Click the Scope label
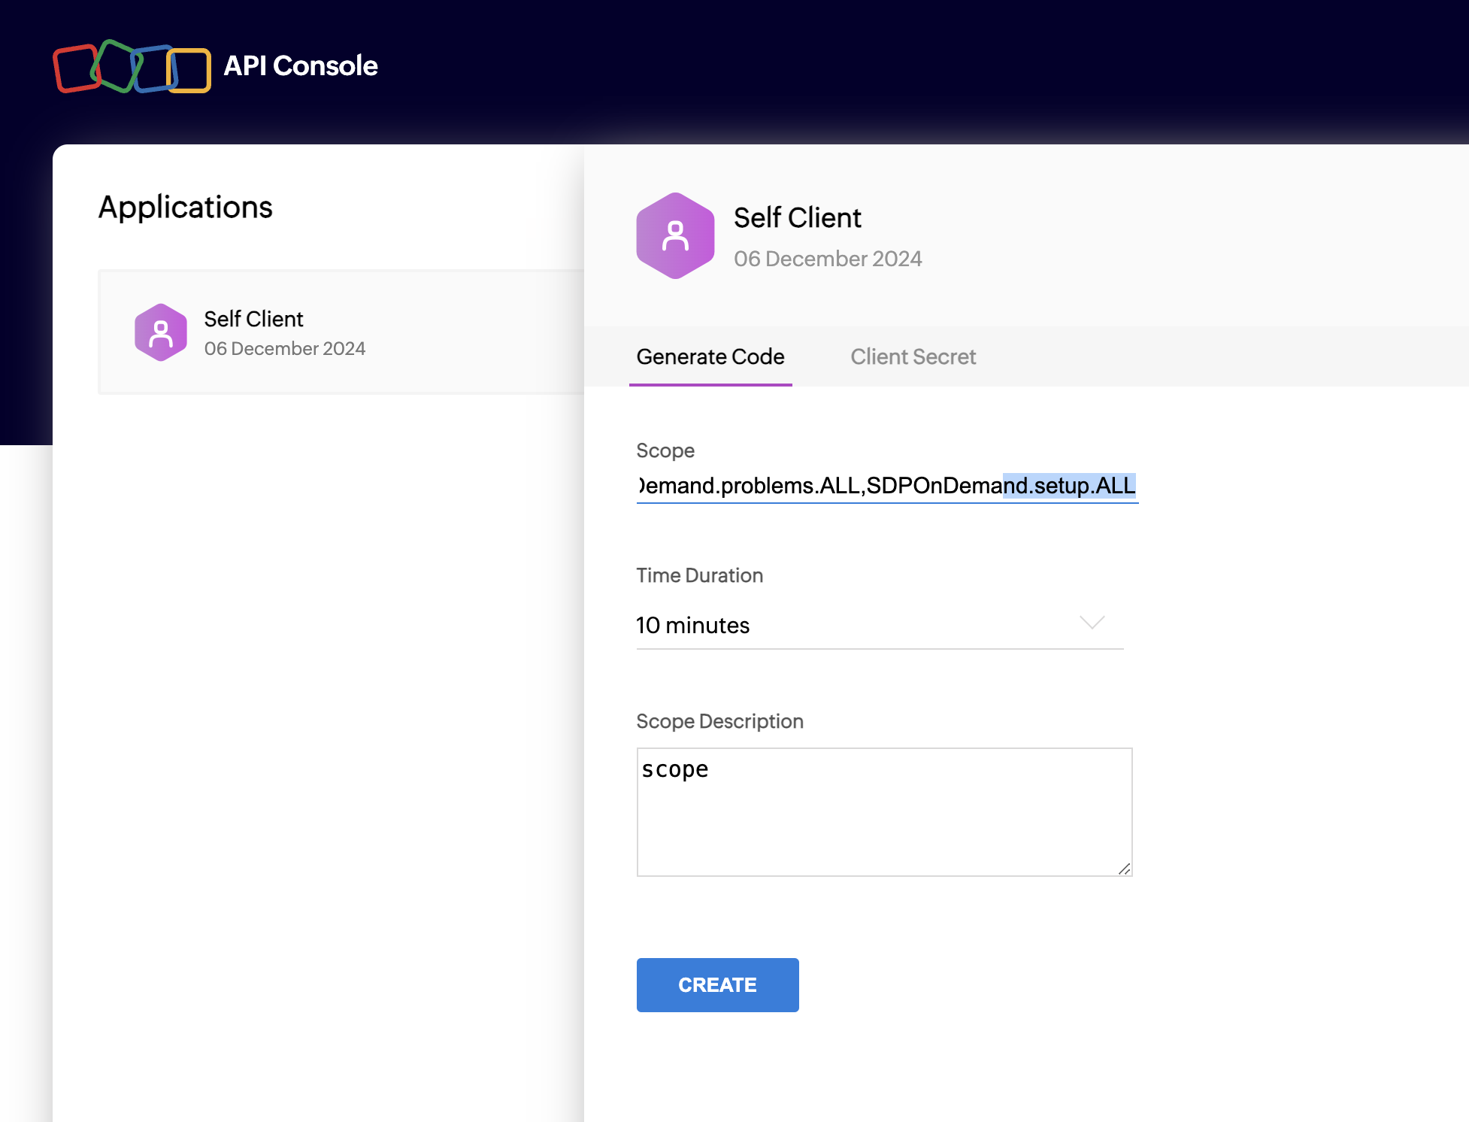The height and width of the screenshot is (1122, 1469). click(665, 450)
